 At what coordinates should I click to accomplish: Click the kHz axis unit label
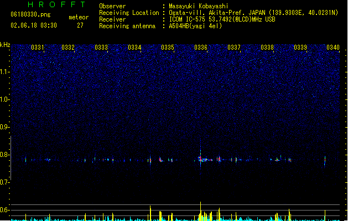pyautogui.click(x=5, y=45)
